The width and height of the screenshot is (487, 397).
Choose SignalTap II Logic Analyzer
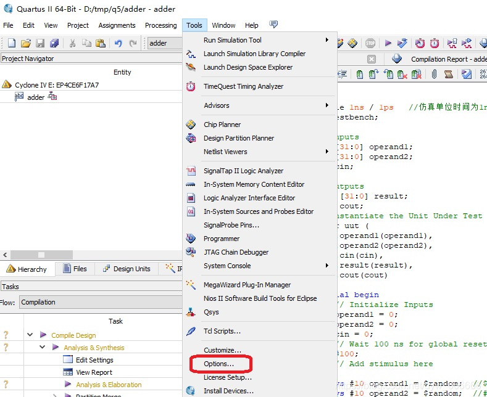260,171
